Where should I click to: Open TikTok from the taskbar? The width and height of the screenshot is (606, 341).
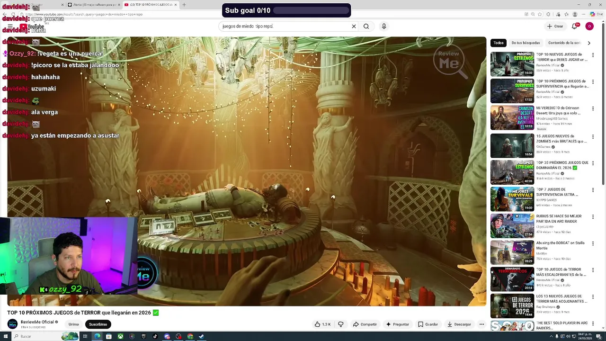point(155,337)
